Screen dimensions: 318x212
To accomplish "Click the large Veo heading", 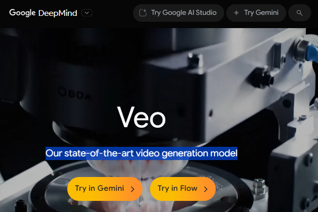I will 142,117.
